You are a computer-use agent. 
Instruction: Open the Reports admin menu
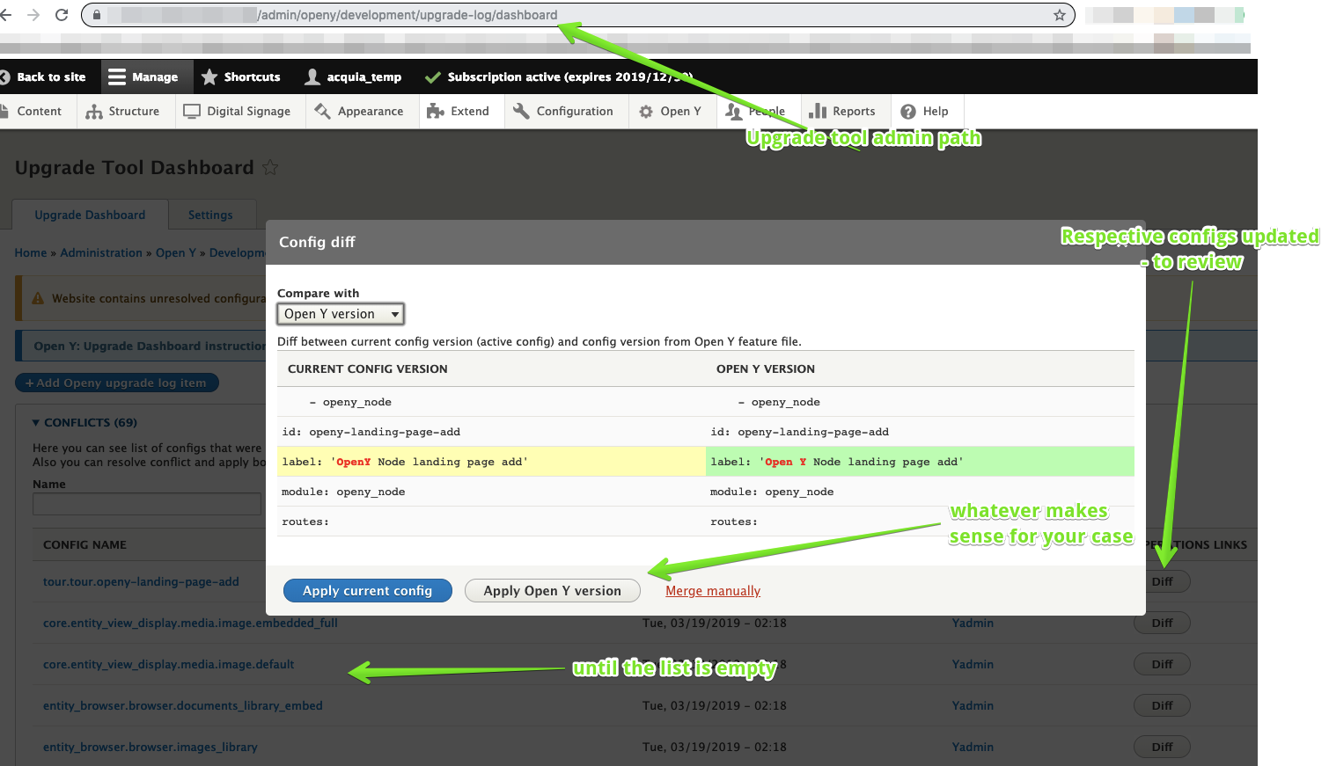[x=842, y=111]
